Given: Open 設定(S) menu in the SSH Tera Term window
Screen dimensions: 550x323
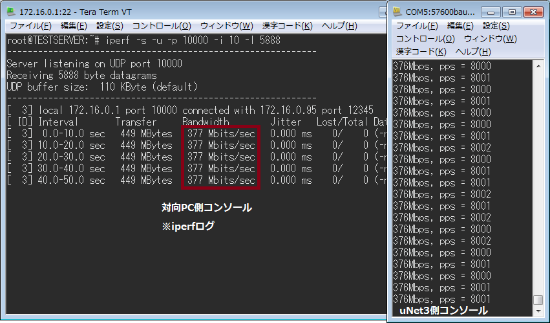Looking at the screenshot, I should point(110,26).
